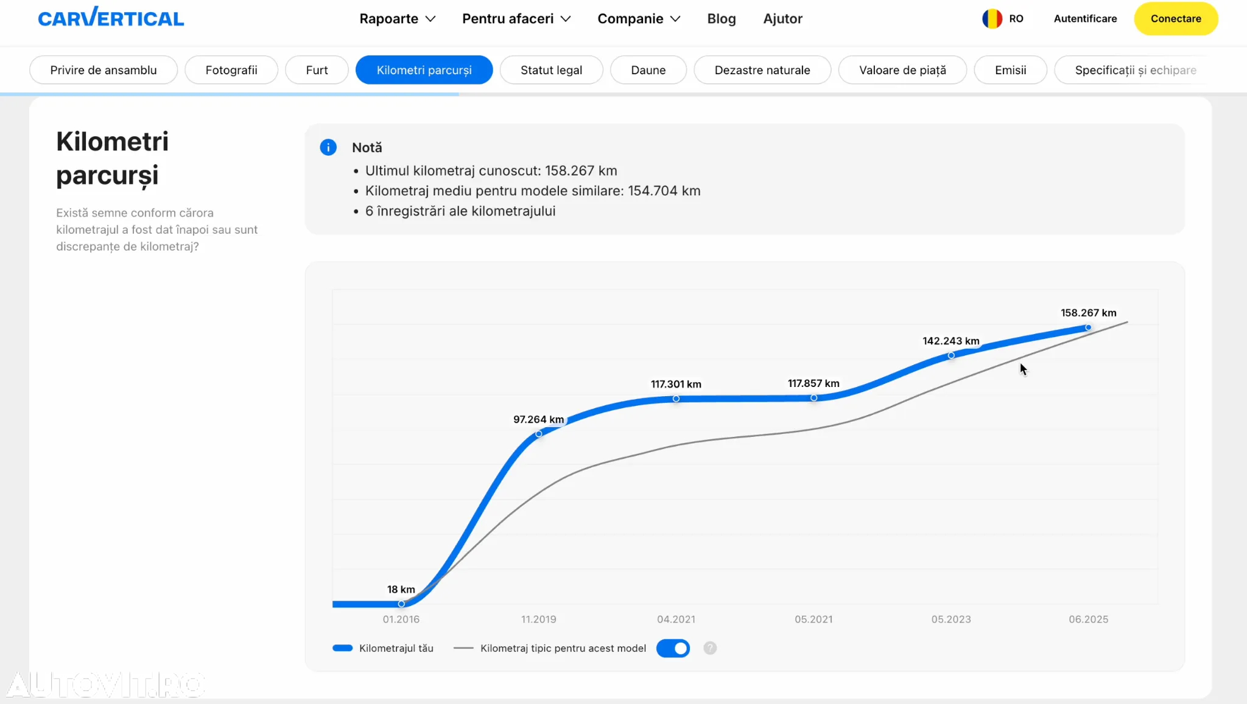Image resolution: width=1247 pixels, height=704 pixels.
Task: Click the 142.243 km data point
Action: [x=951, y=355]
